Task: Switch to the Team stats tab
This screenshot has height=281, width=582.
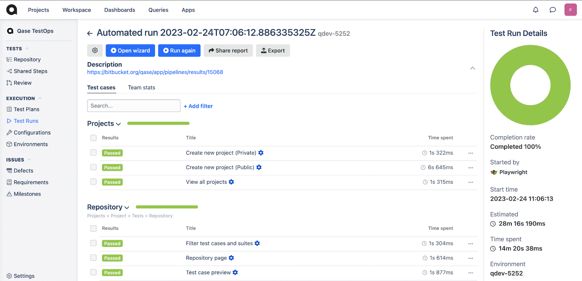Action: click(141, 88)
